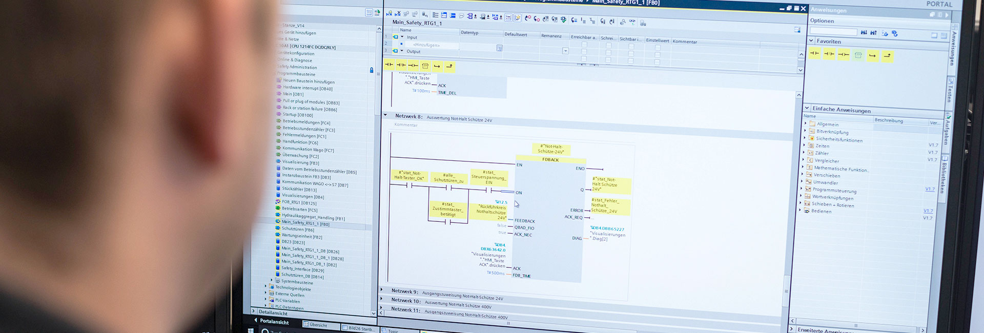Pick the empty box in Favoriten panel
This screenshot has height=333, width=984.
click(x=858, y=55)
